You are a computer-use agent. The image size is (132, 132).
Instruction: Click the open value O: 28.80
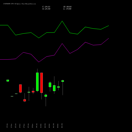46,9
